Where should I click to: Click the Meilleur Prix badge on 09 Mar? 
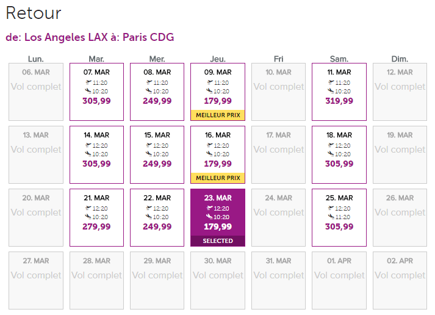218,115
